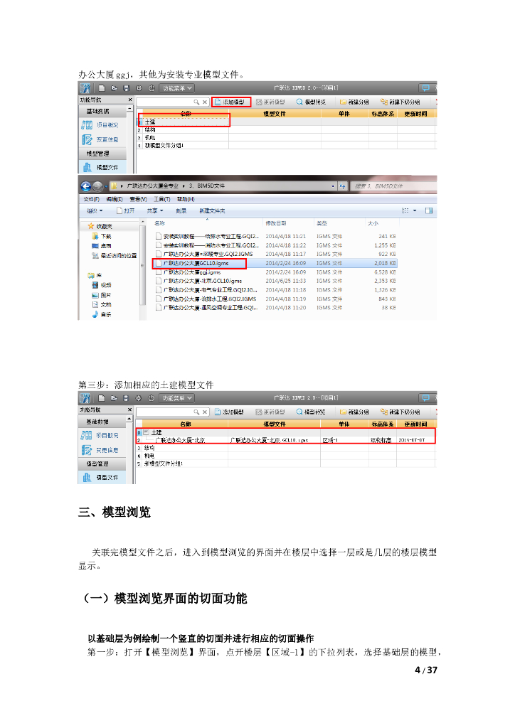The height and width of the screenshot is (728, 515).
Task: Select the 土建 row in upper BIM5D list
Action: click(287, 122)
